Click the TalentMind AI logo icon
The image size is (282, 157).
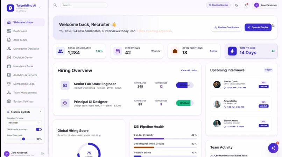pyautogui.click(x=10, y=8)
